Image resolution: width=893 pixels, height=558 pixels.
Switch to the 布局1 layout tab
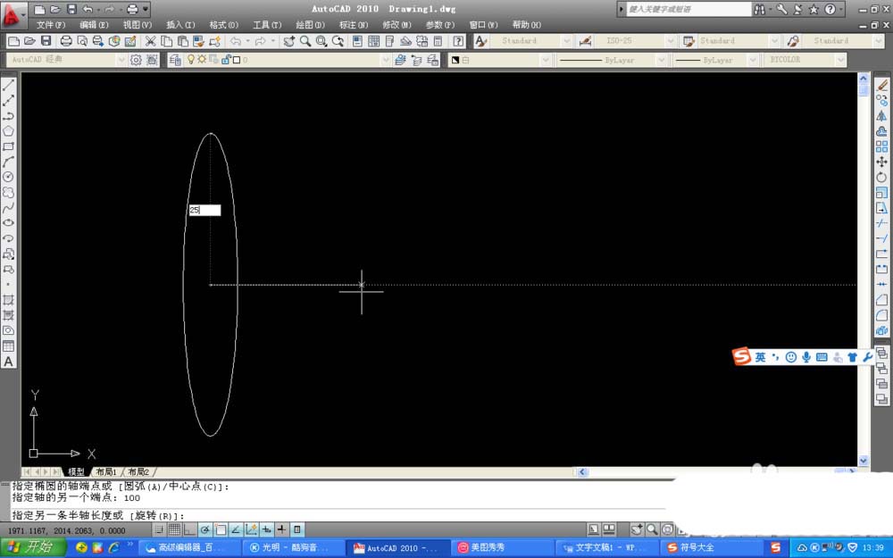click(x=106, y=471)
